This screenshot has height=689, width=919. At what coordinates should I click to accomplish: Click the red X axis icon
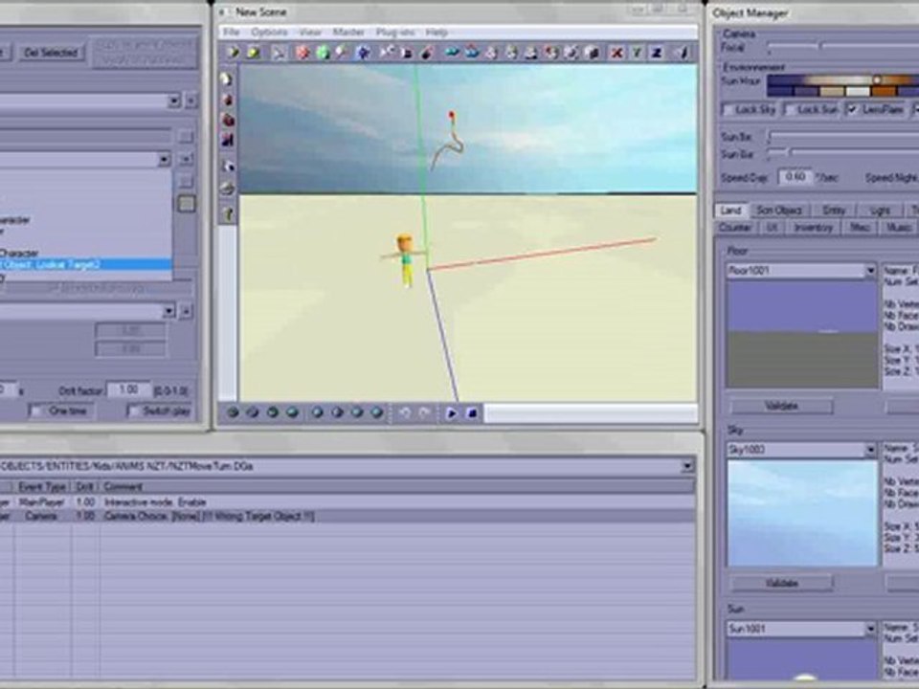[x=616, y=53]
